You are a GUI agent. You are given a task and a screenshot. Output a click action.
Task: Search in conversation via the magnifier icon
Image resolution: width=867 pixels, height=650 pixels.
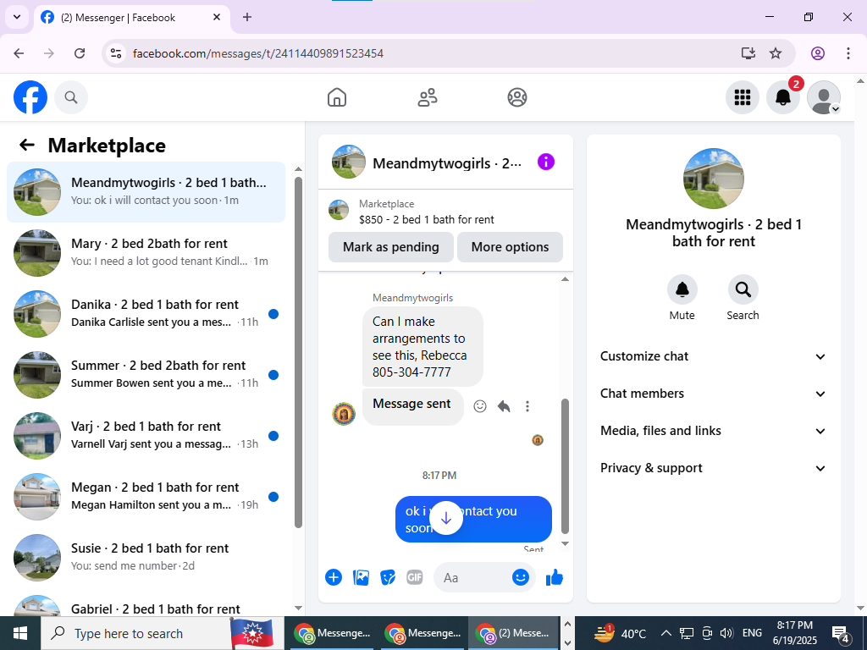coord(743,289)
